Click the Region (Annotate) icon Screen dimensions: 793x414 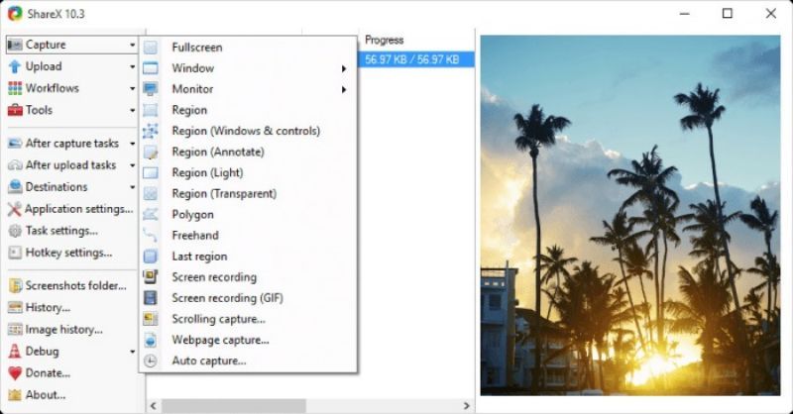[x=151, y=153]
